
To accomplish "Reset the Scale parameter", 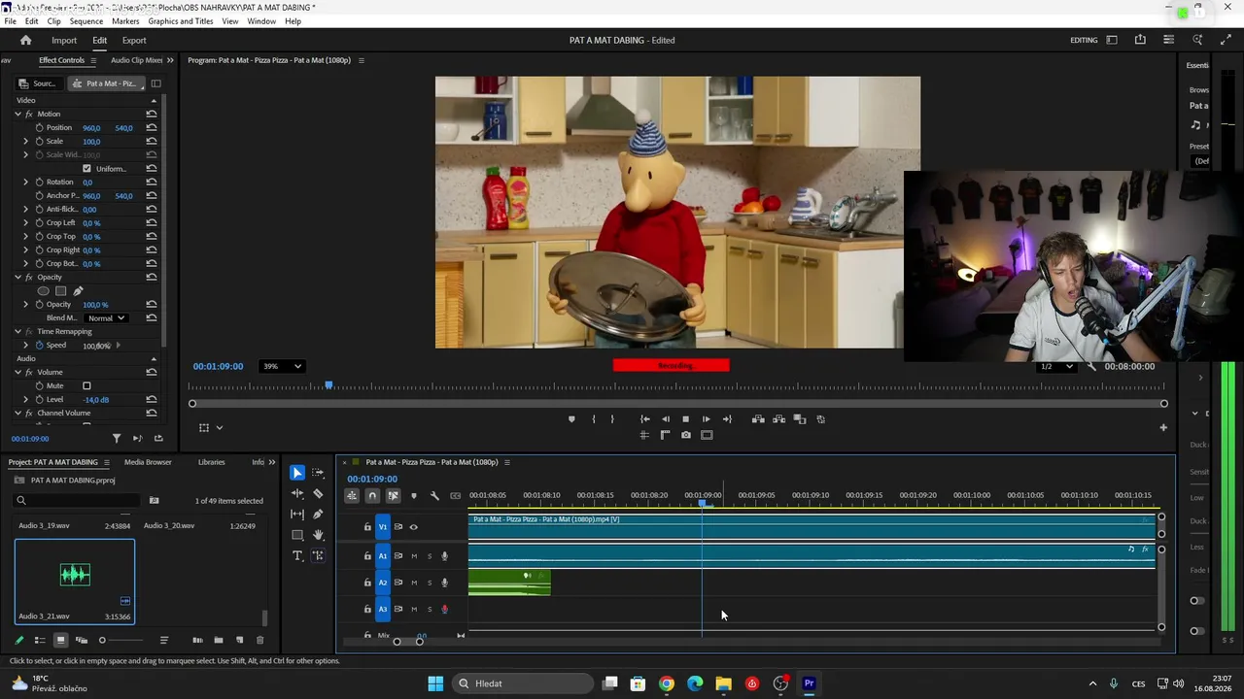I will tap(152, 142).
